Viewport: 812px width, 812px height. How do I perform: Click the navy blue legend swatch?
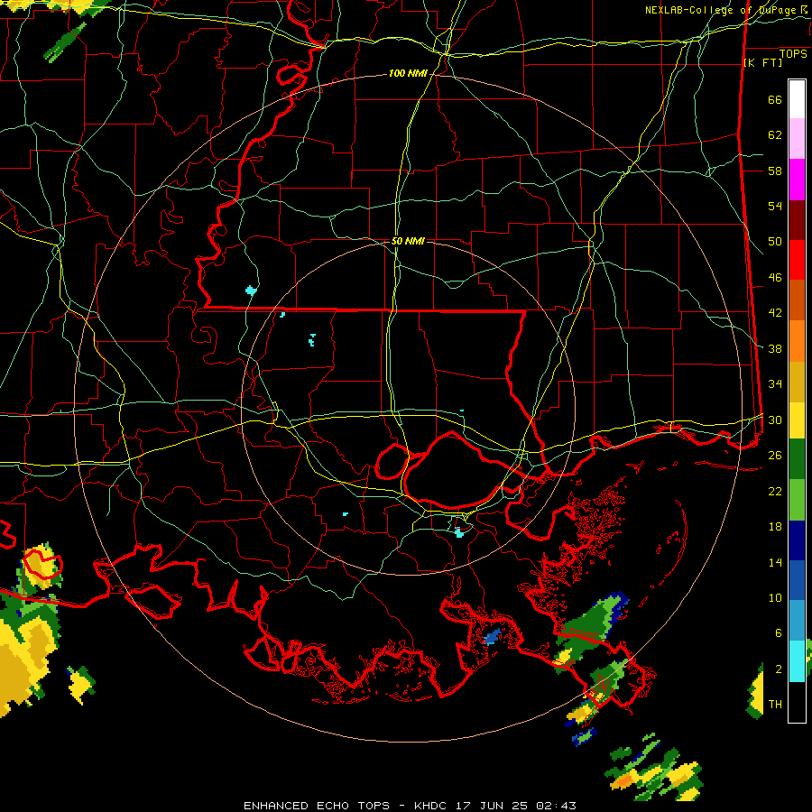pos(797,540)
